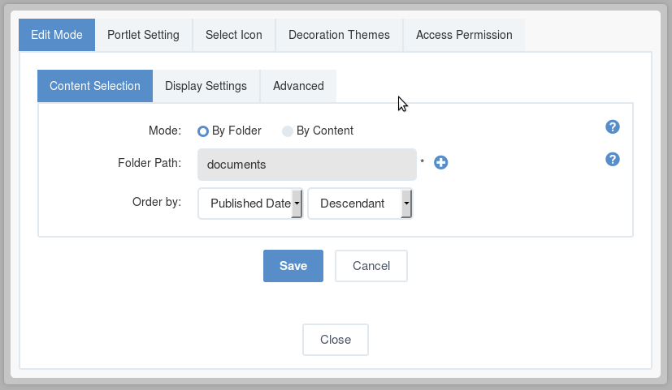Select the By Content radio button

pyautogui.click(x=287, y=131)
